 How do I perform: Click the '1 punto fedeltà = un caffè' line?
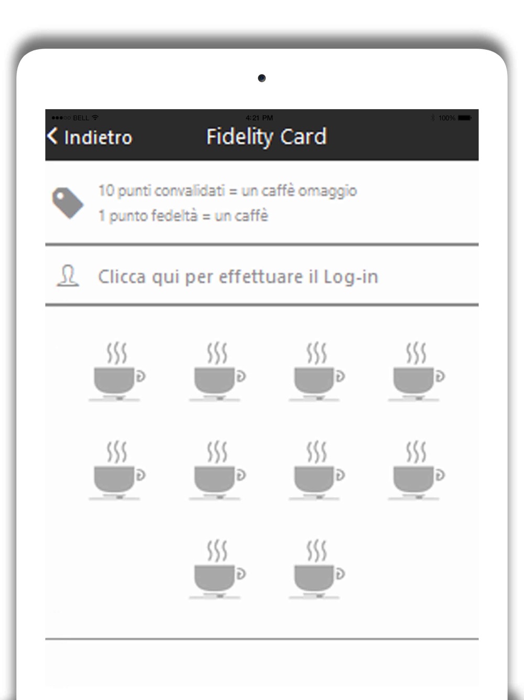coord(183,216)
